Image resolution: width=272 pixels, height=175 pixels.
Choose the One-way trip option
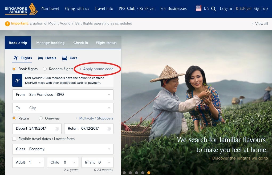[41, 118]
